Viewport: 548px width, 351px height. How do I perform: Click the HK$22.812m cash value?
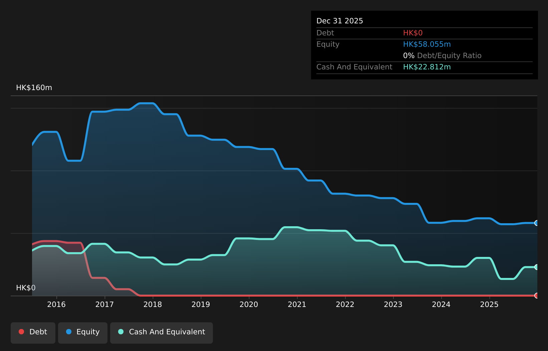point(427,67)
